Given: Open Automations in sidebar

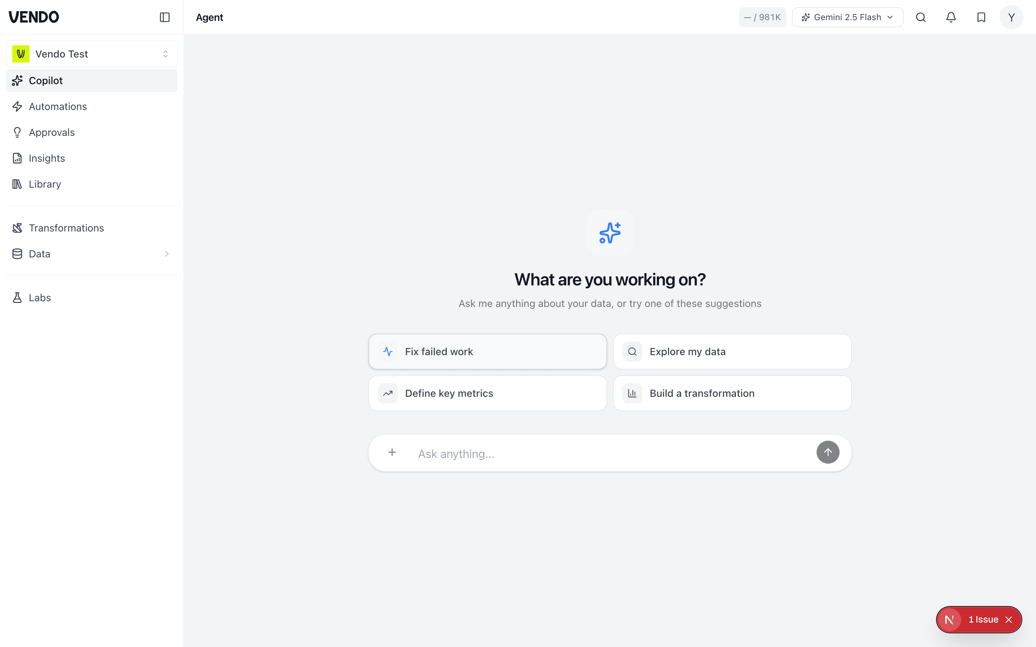Looking at the screenshot, I should (x=92, y=106).
